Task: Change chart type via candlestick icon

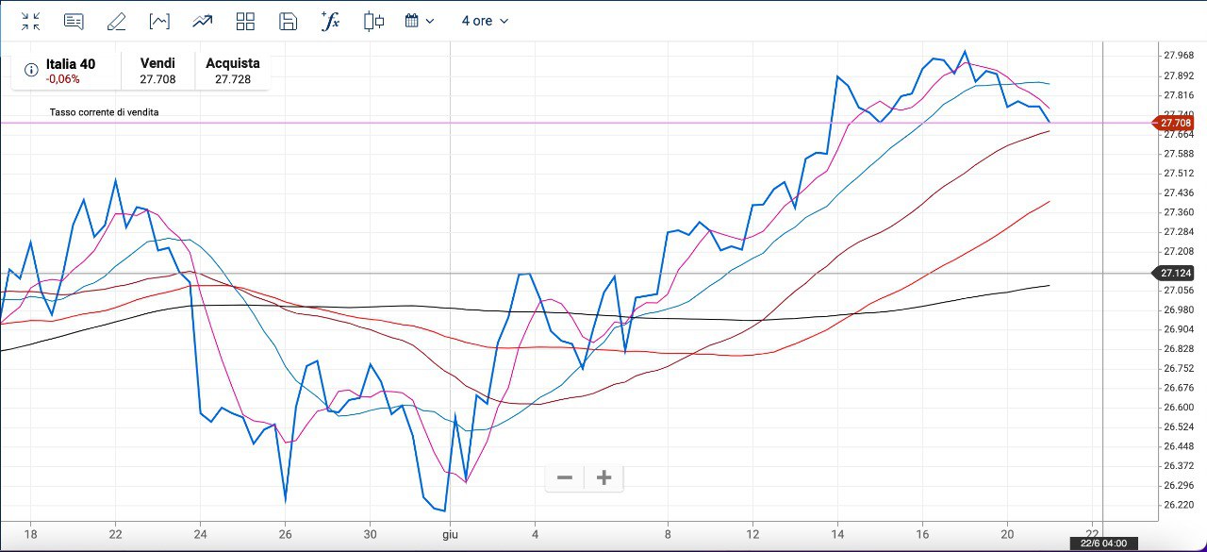Action: click(373, 21)
